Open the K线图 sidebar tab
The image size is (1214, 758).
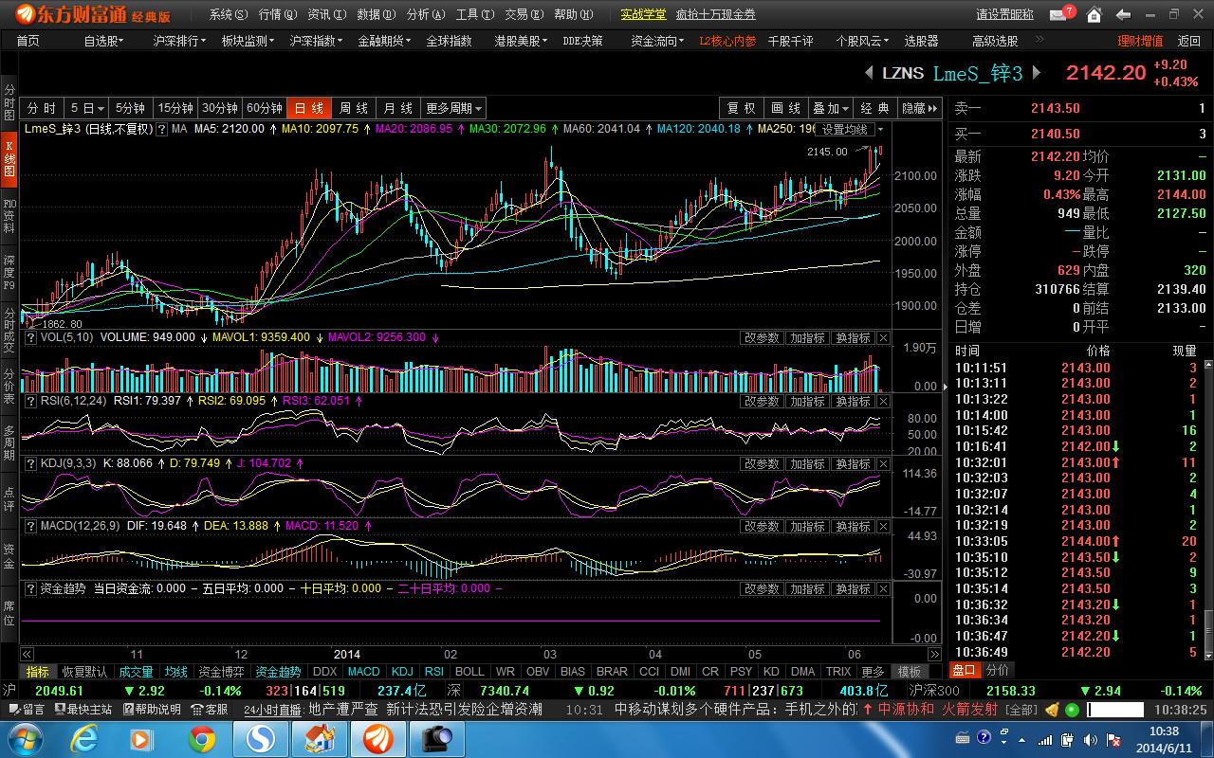click(9, 161)
